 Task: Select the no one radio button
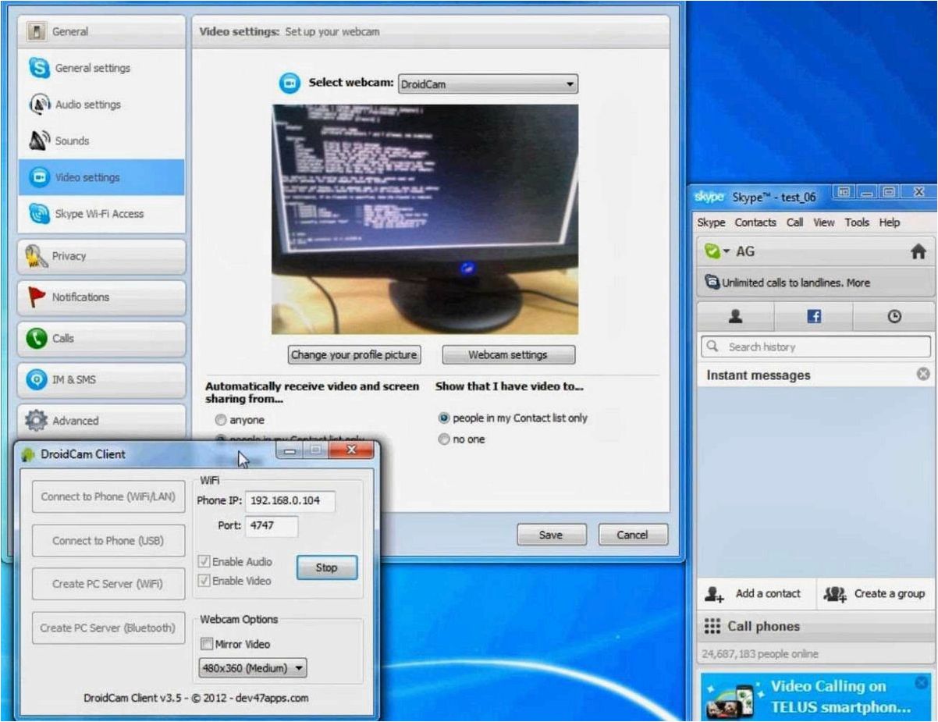pyautogui.click(x=445, y=439)
